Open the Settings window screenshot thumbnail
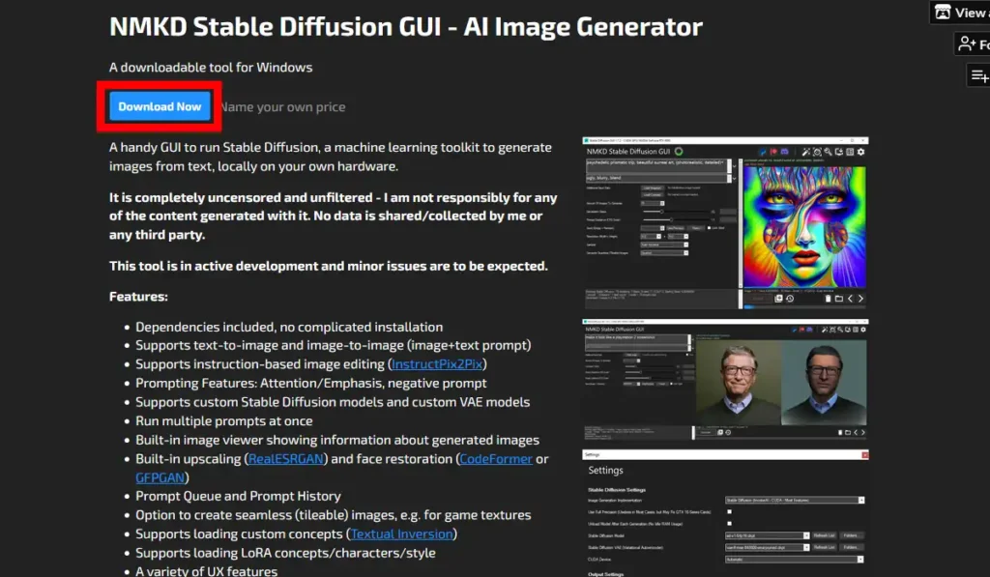990x577 pixels. 725,513
